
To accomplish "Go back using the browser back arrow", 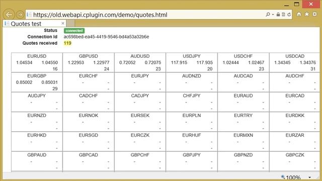I will (9, 15).
